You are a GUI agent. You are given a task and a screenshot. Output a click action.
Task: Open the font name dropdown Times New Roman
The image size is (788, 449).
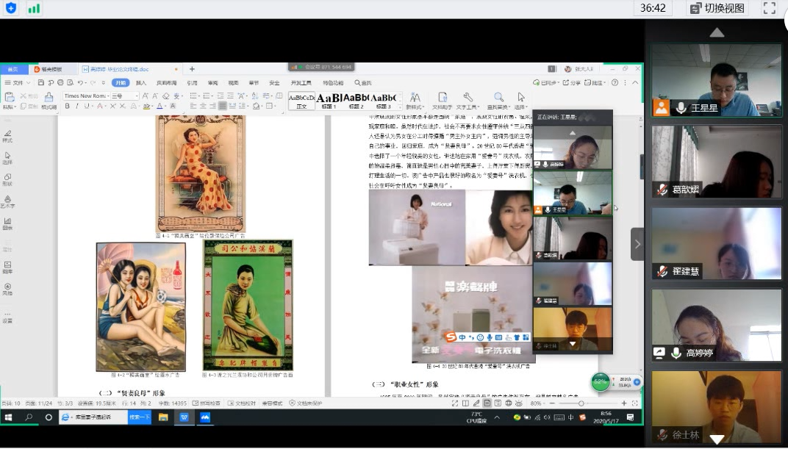tap(86, 96)
